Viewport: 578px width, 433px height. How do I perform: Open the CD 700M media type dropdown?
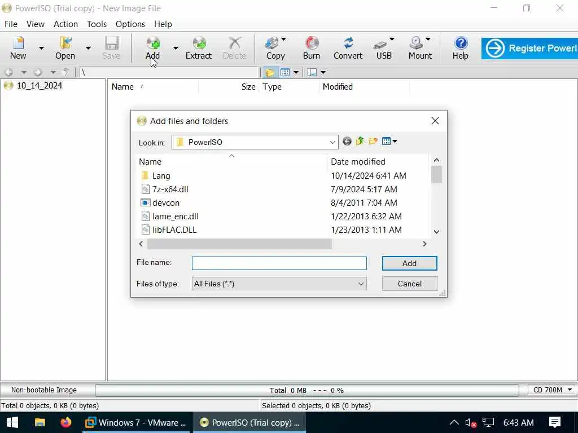pos(552,390)
